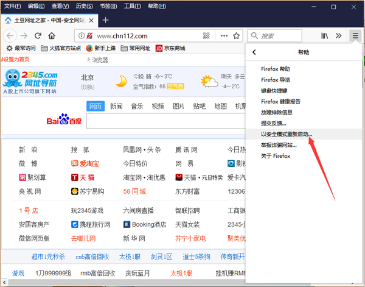Open 新手上路 bookmark

tap(101, 48)
